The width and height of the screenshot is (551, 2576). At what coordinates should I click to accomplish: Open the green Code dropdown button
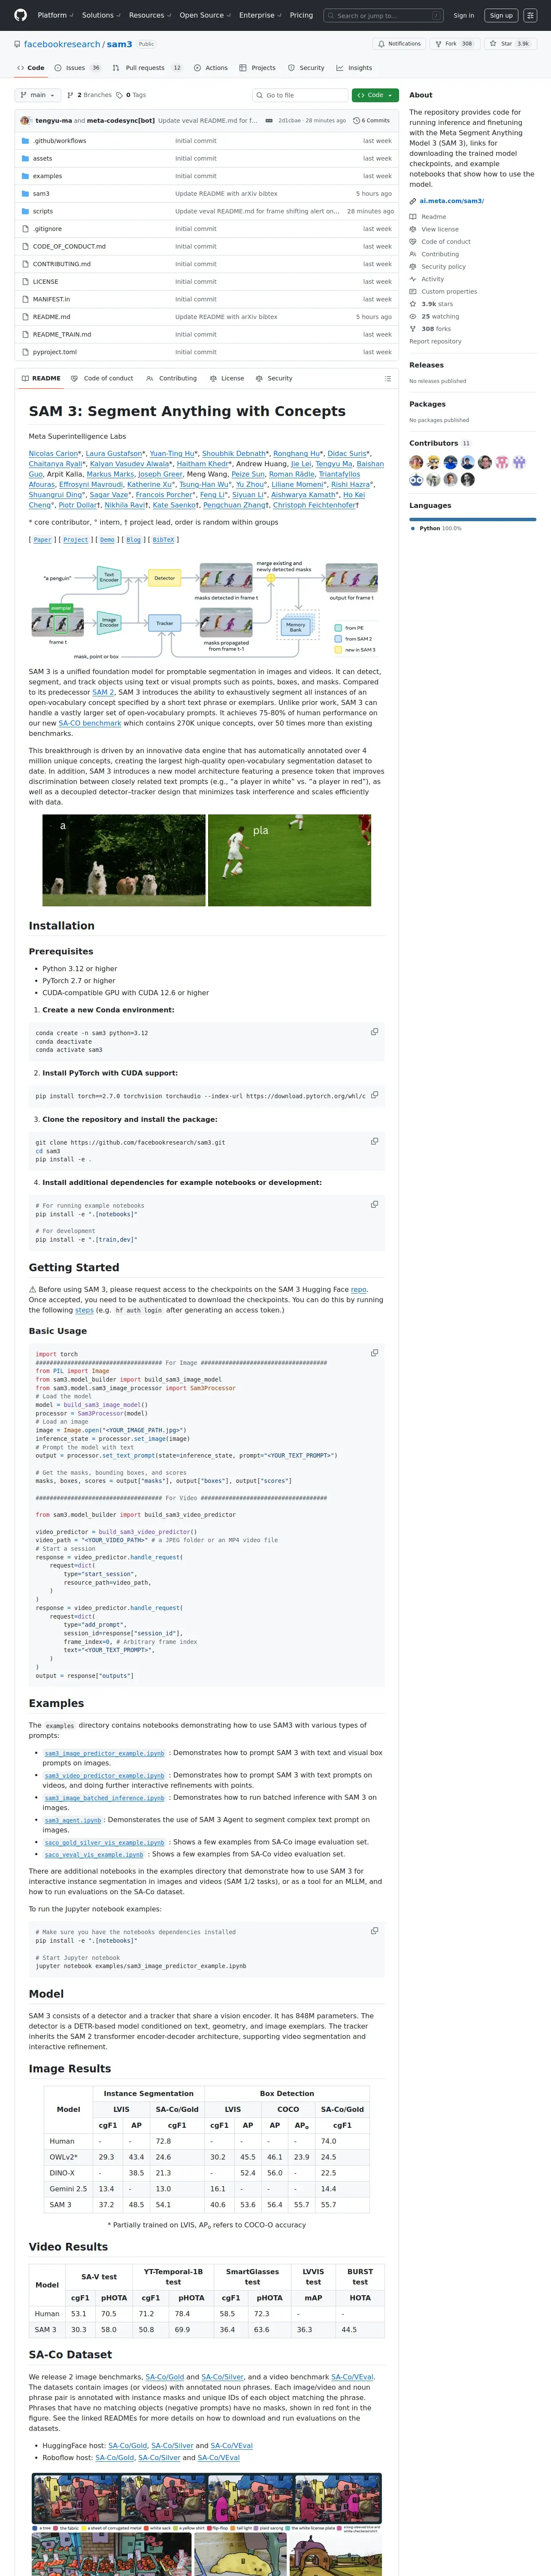375,95
